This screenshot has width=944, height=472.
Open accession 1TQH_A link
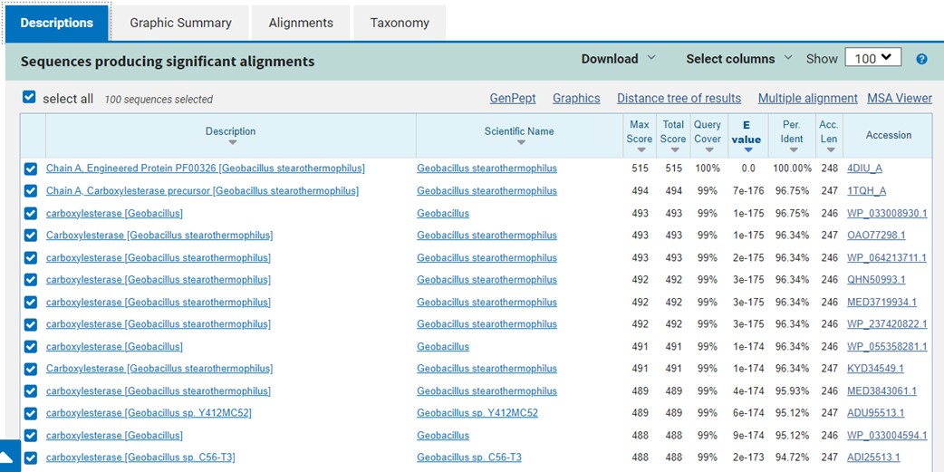coord(866,190)
